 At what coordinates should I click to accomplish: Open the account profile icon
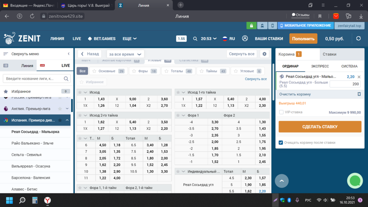click(x=245, y=39)
